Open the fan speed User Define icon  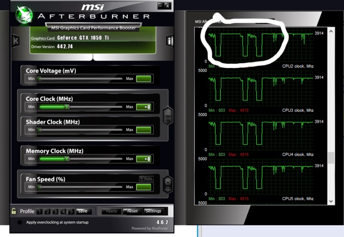pos(168,185)
